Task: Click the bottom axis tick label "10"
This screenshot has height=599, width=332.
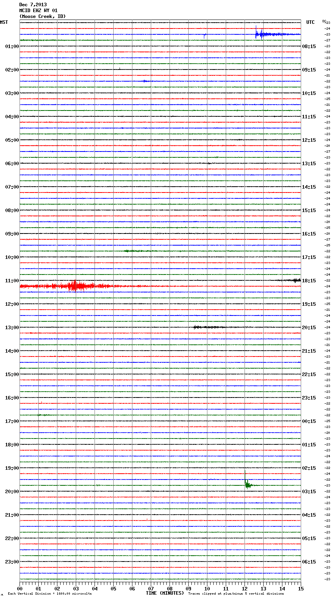Action: [207, 588]
